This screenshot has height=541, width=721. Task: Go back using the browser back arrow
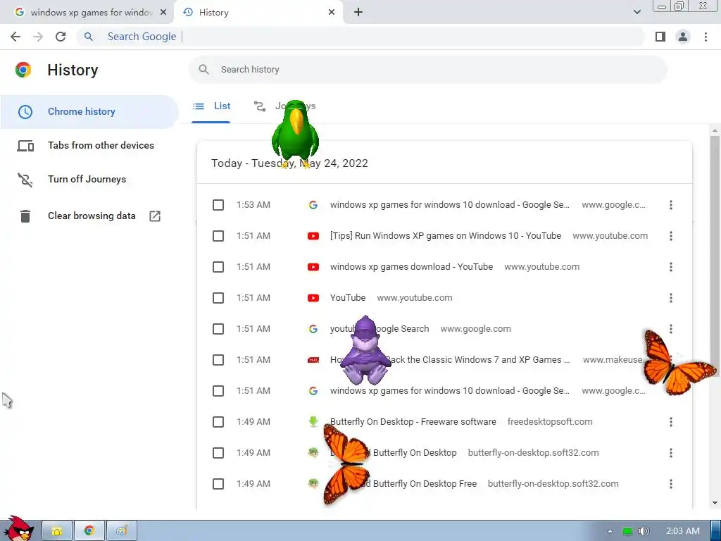click(x=15, y=37)
